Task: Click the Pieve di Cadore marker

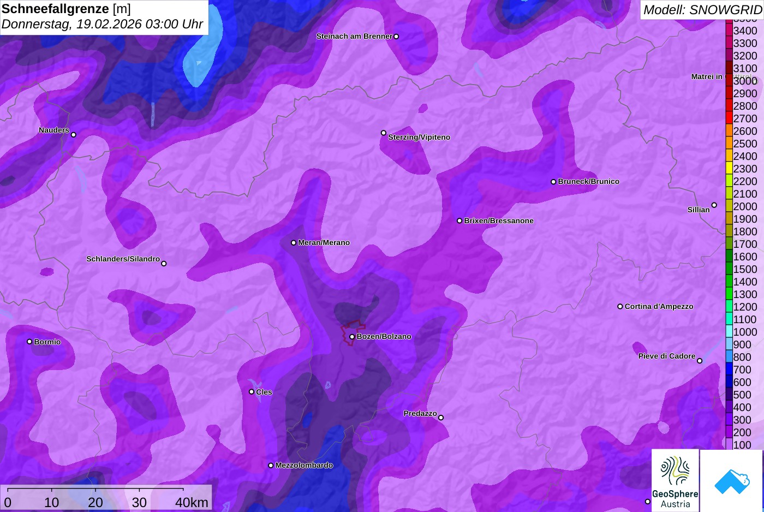Action: (x=700, y=361)
